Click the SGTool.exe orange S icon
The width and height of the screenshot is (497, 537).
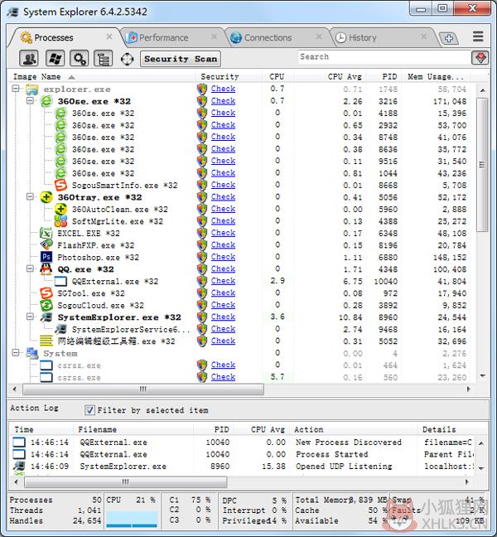pos(46,293)
